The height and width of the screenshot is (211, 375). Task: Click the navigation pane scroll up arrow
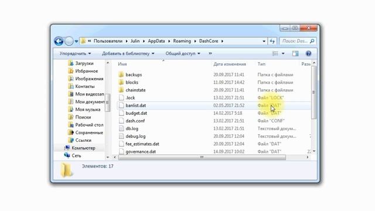pos(108,63)
